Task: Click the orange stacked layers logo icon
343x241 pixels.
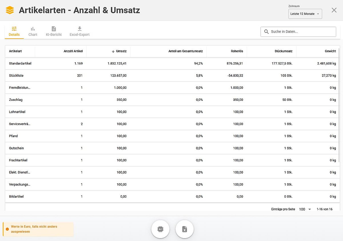Action: pyautogui.click(x=10, y=10)
